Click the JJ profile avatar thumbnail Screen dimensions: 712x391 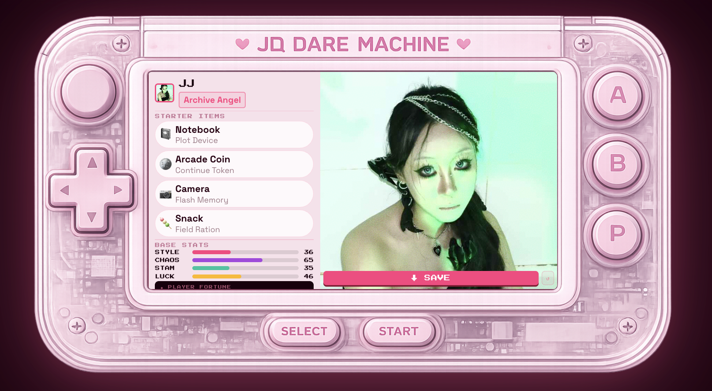(x=165, y=93)
